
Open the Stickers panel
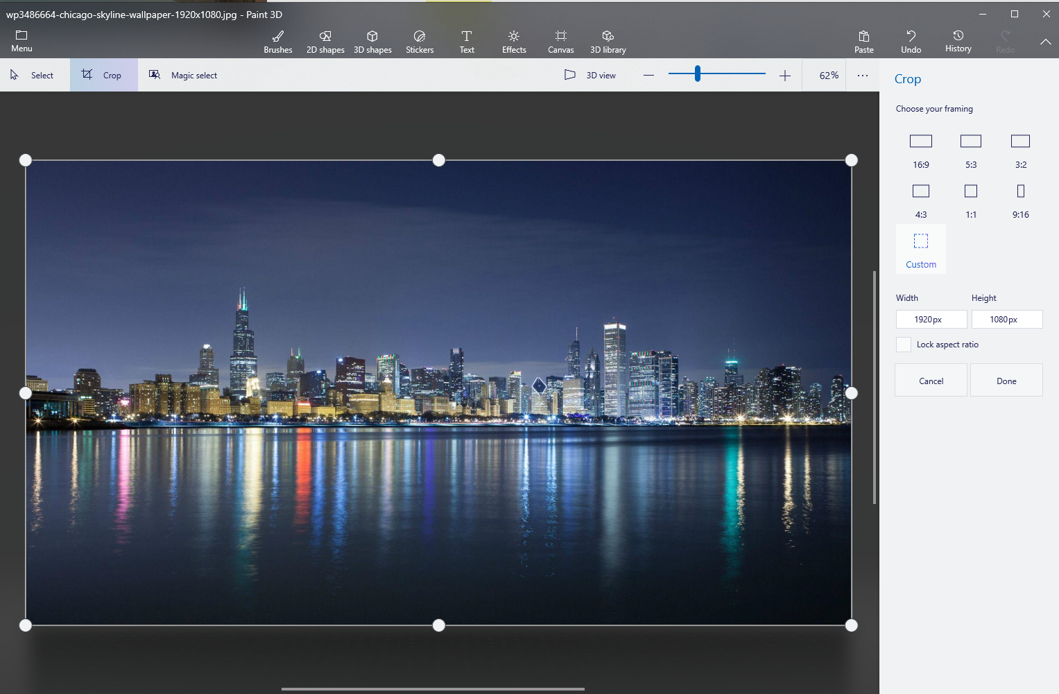pos(420,42)
